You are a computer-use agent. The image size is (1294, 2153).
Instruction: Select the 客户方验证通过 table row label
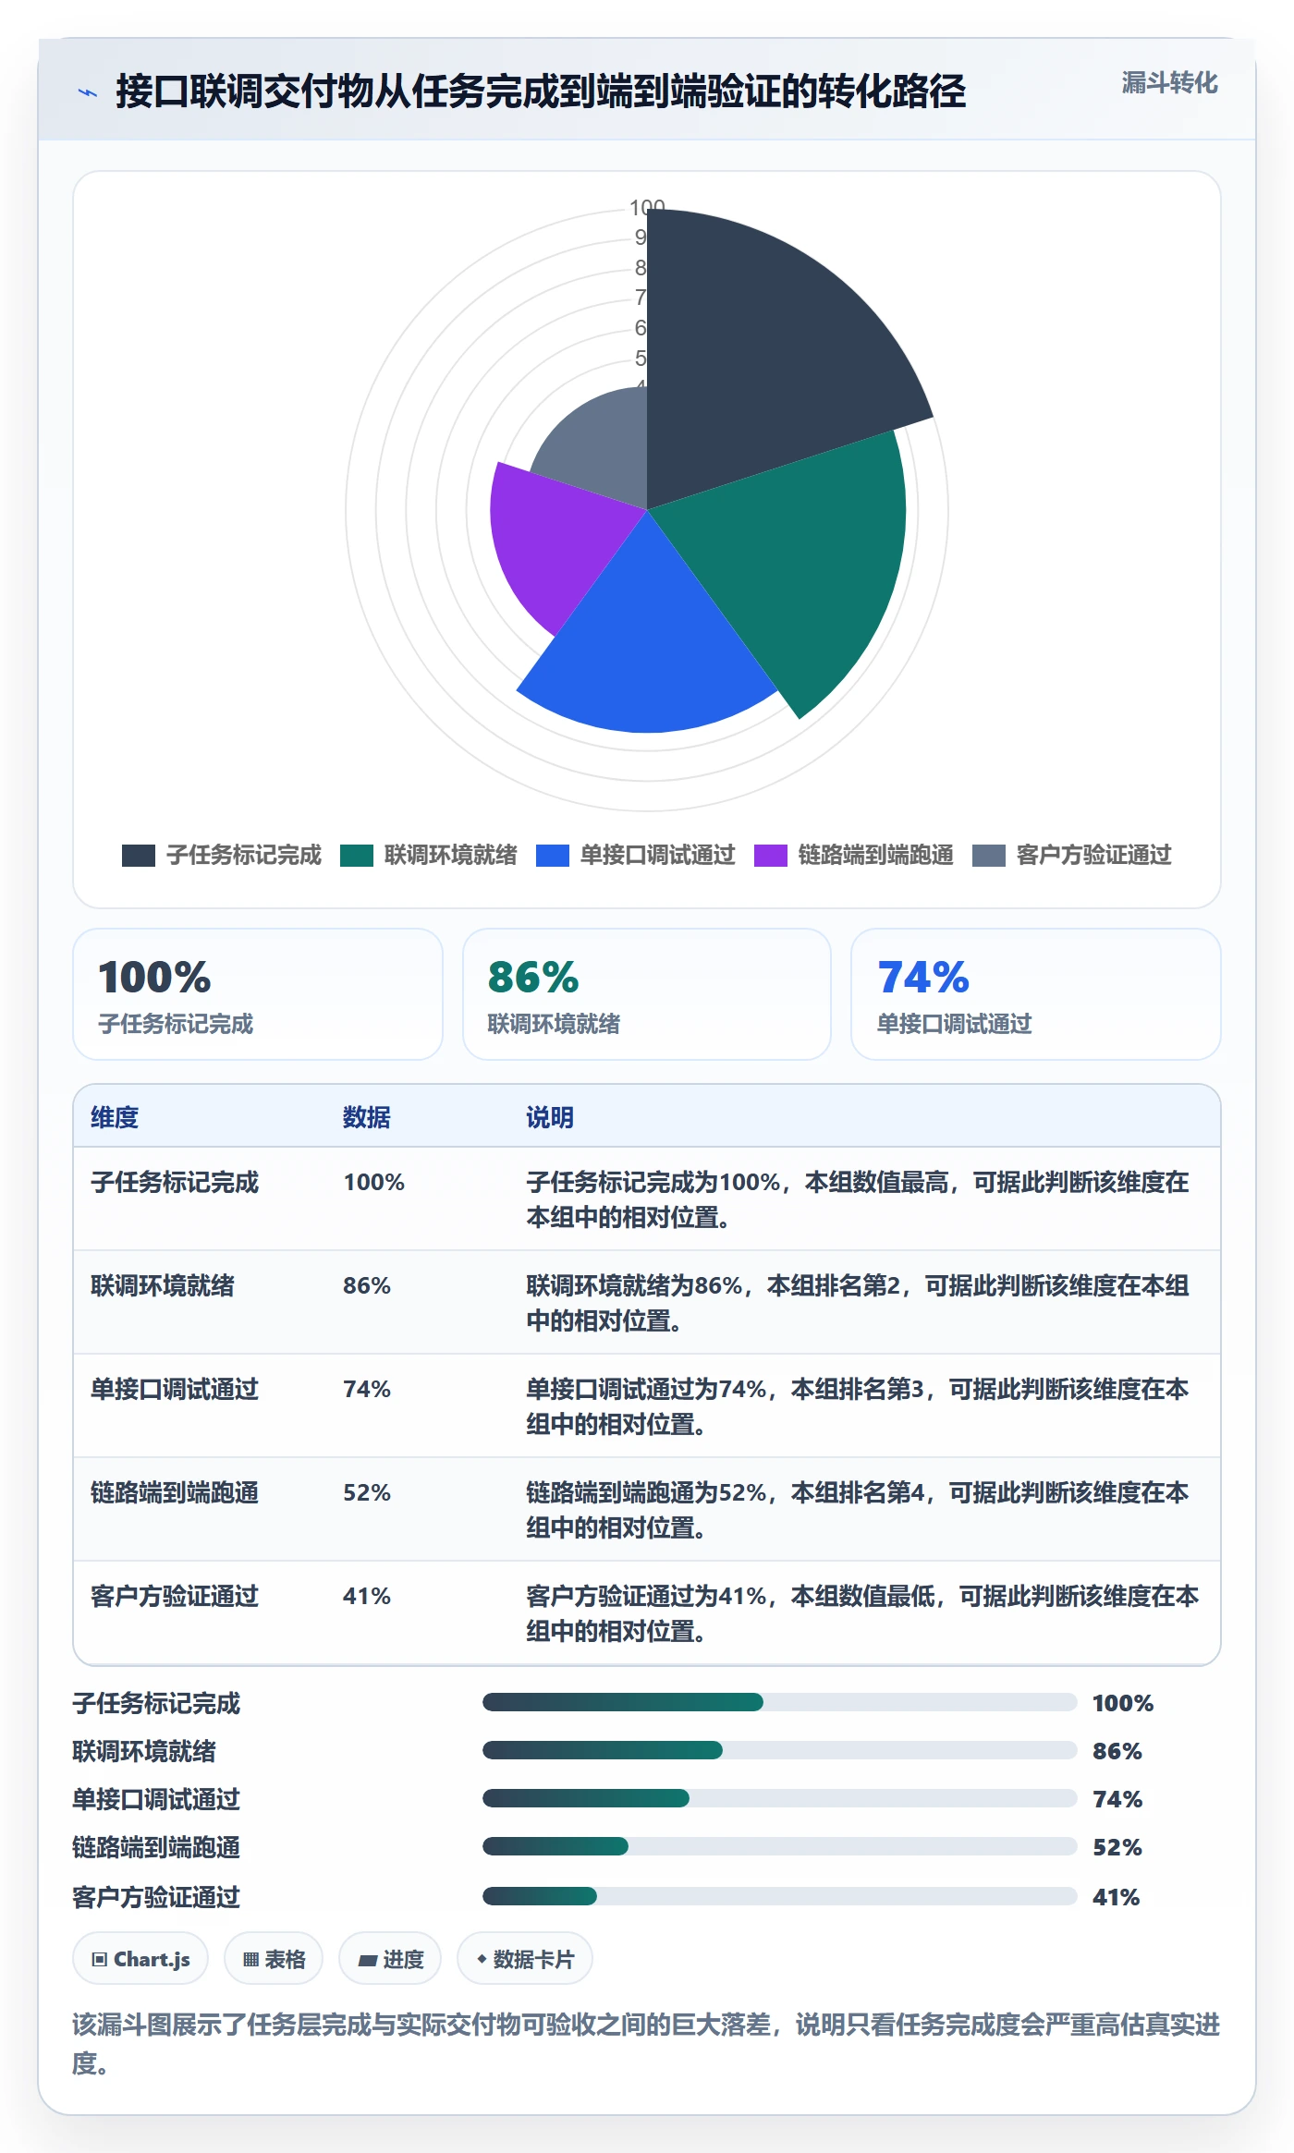(x=175, y=1596)
